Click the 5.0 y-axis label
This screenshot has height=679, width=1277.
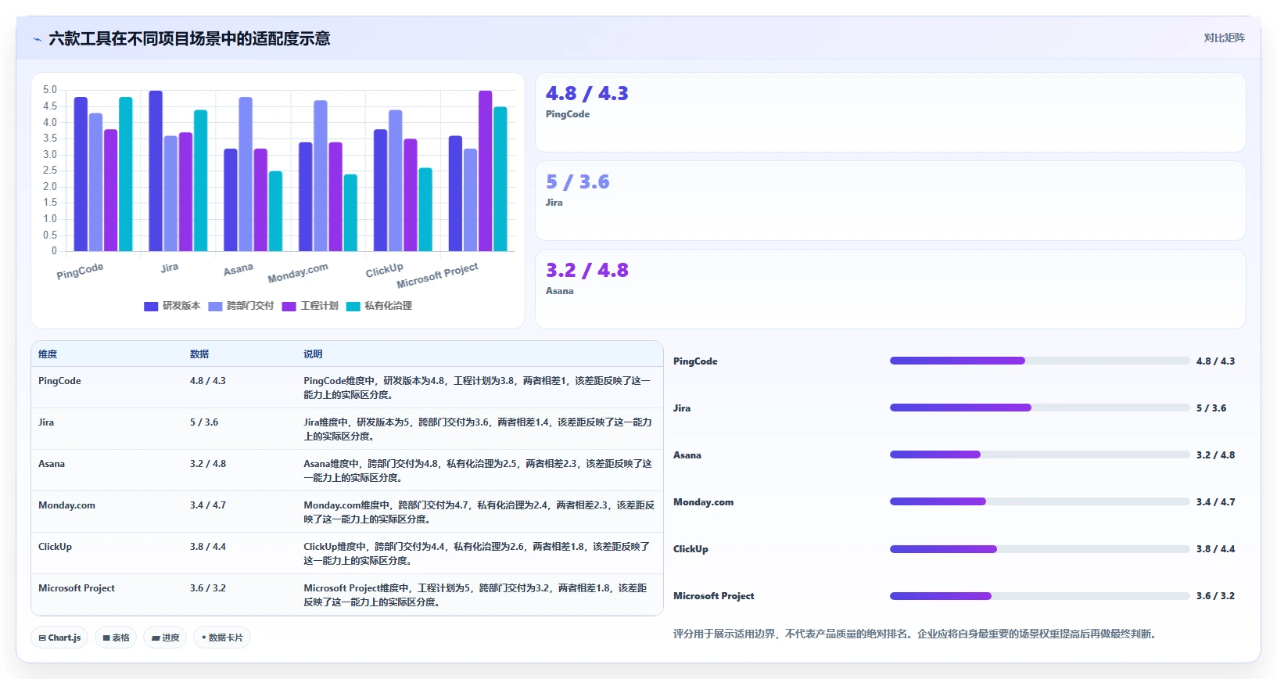click(x=50, y=90)
